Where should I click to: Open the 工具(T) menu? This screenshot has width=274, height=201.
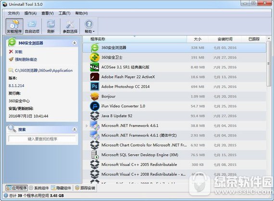pyautogui.click(x=64, y=13)
